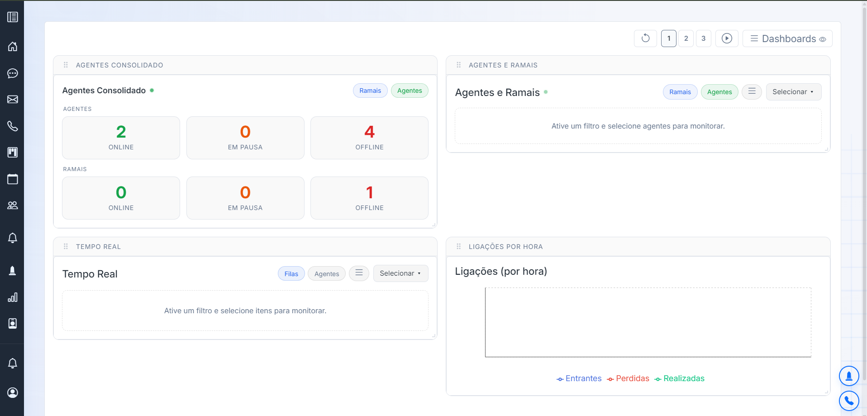This screenshot has height=416, width=867.
Task: Open chat via sidebar speech bubble icon
Action: (13, 73)
